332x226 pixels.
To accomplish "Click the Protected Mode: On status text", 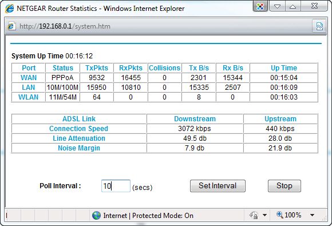I will click(x=163, y=216).
